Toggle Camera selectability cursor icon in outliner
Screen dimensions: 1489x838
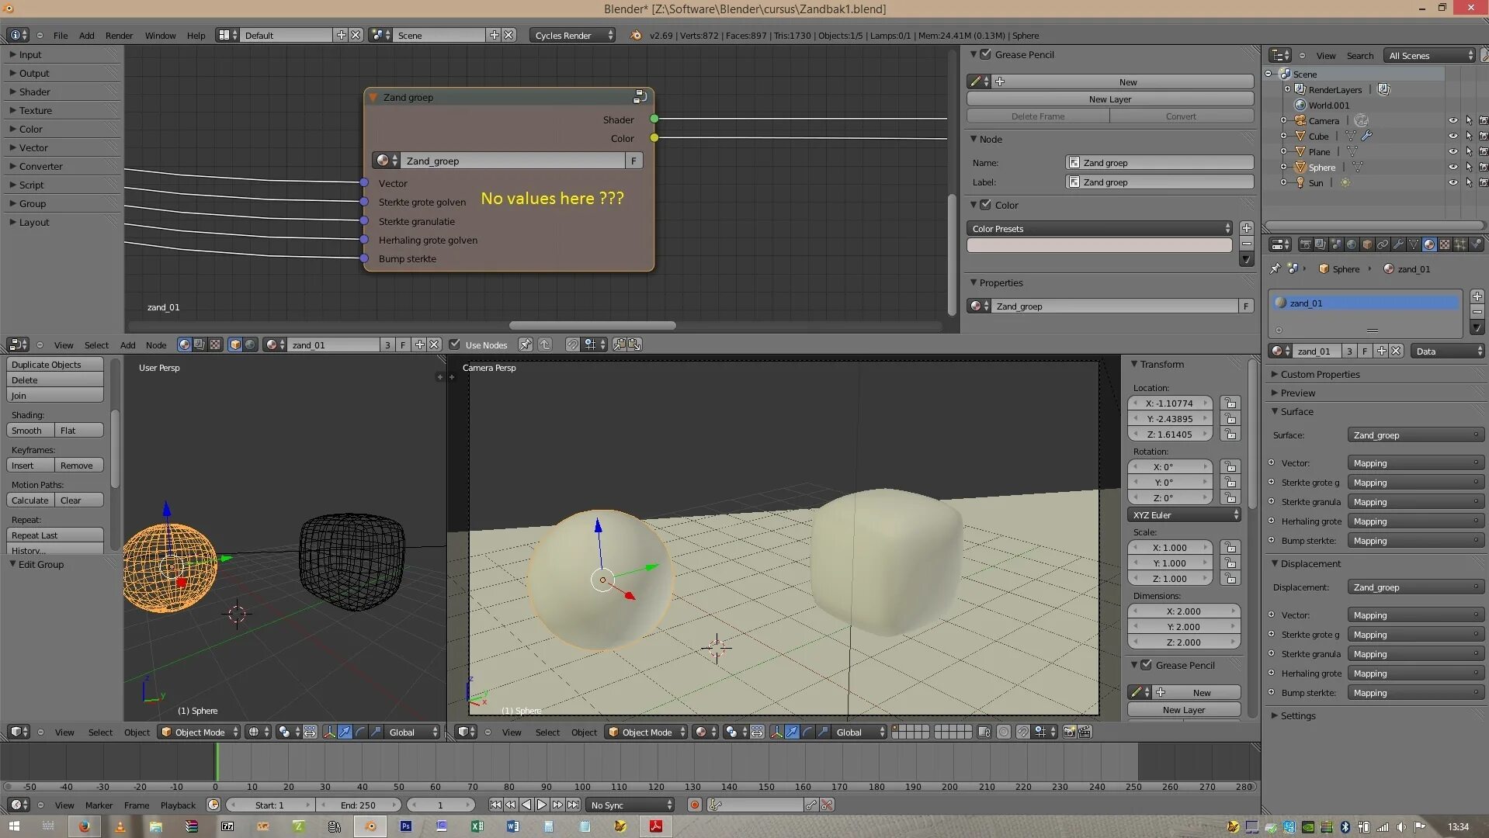[x=1469, y=120]
